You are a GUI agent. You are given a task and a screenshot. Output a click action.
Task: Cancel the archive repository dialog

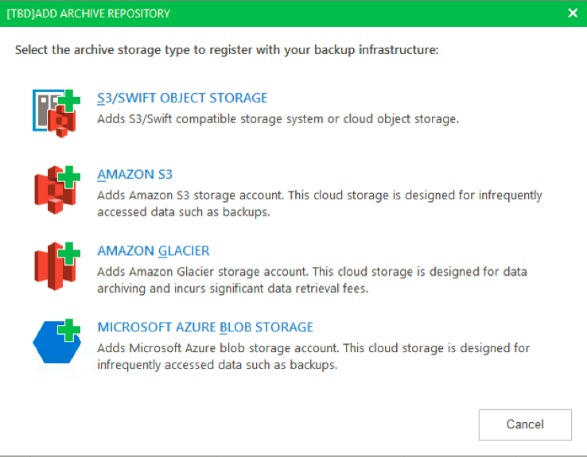click(525, 424)
